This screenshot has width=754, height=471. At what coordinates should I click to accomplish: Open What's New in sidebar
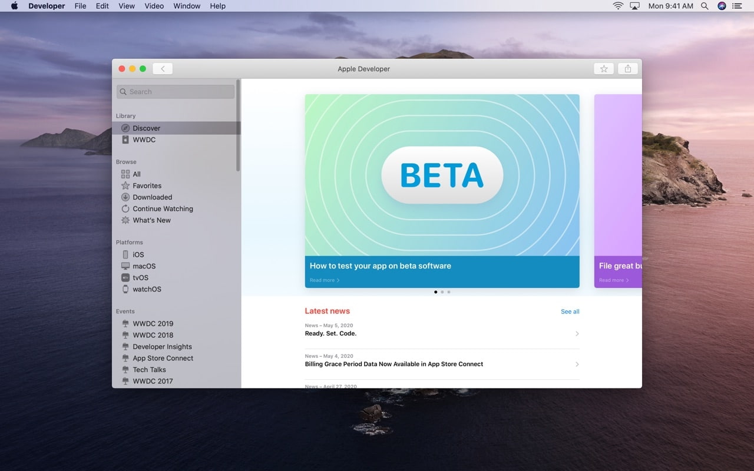(x=151, y=220)
